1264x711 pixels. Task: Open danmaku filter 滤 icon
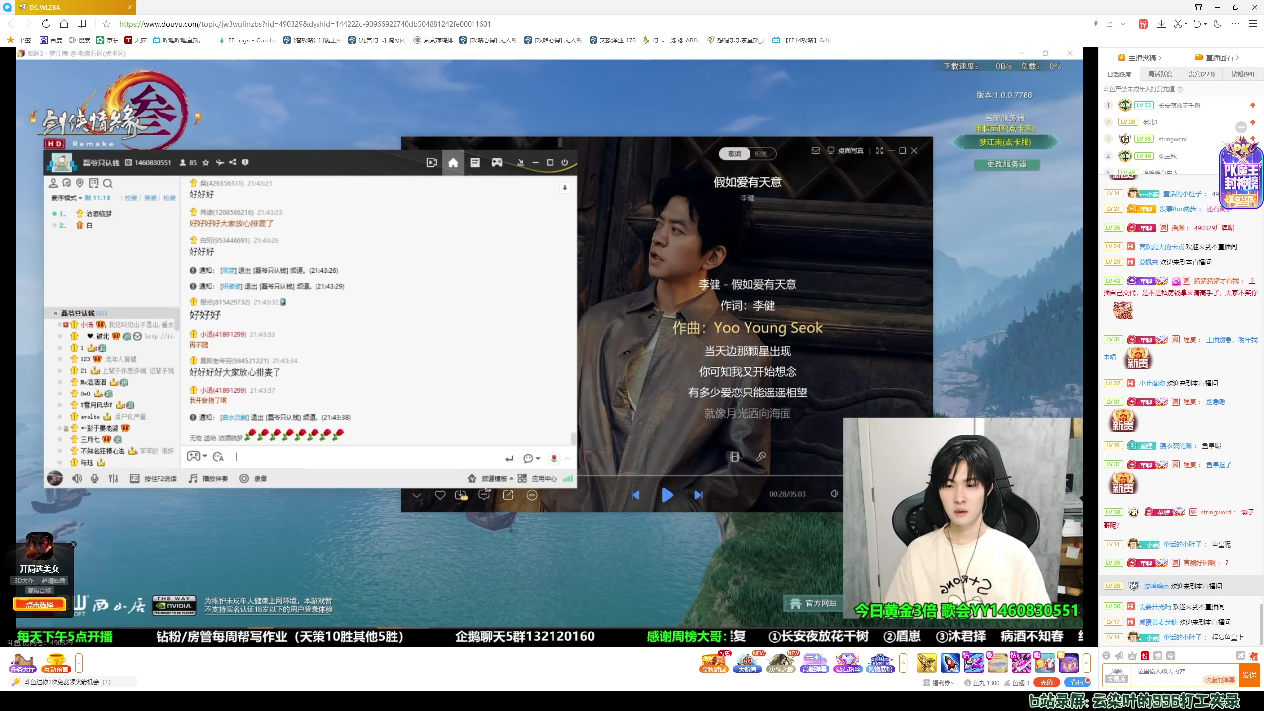tap(1241, 656)
